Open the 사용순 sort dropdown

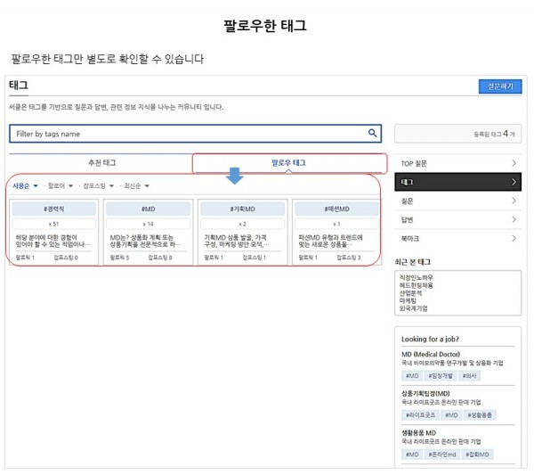(x=25, y=186)
